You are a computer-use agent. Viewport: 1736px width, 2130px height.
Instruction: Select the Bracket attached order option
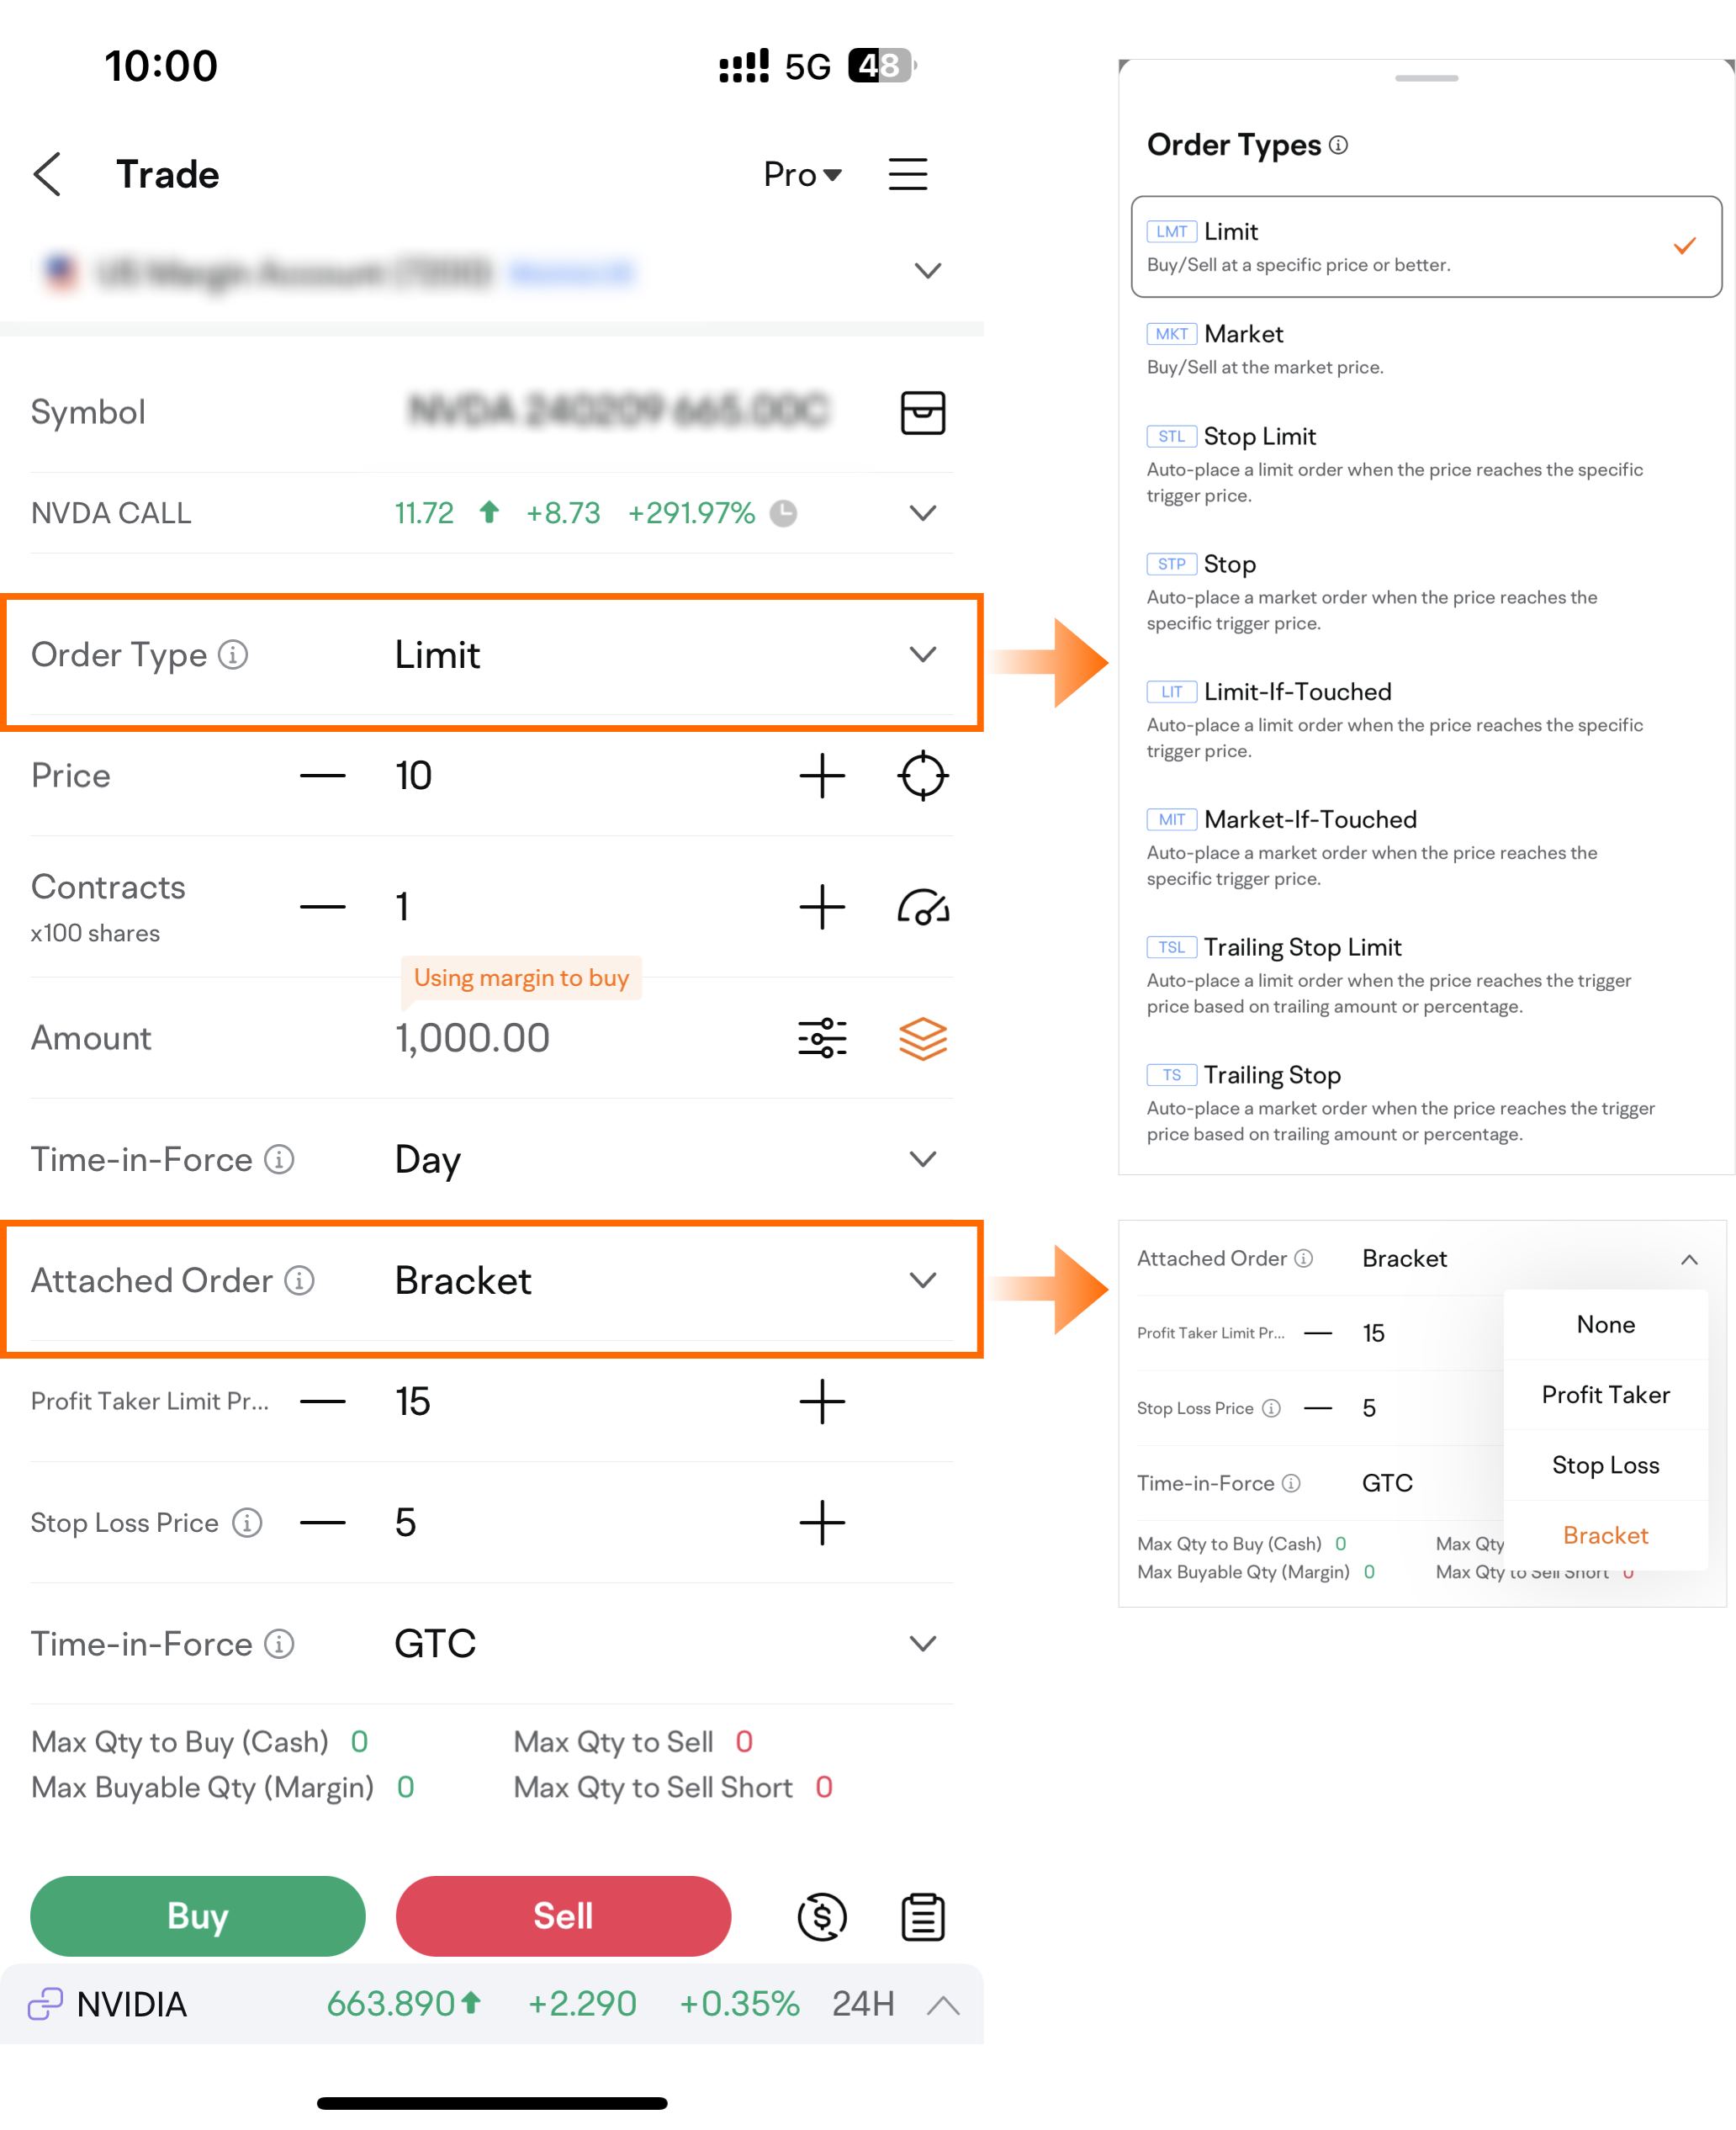pyautogui.click(x=1605, y=1534)
